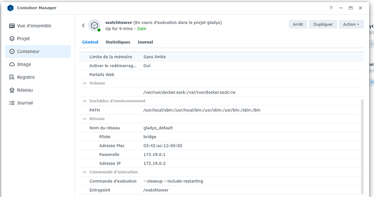Viewport: 374px width, 197px height.
Task: Minimize the Container Manager window
Action: tap(340, 8)
